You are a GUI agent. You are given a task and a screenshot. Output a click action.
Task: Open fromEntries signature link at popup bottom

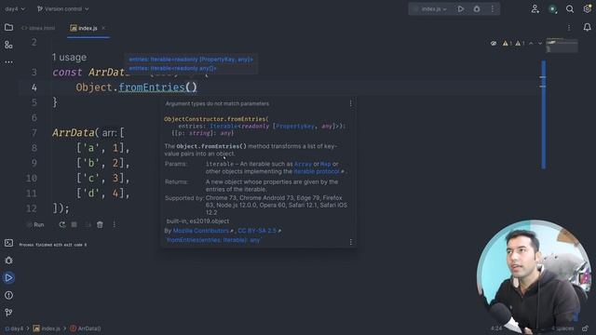213,240
